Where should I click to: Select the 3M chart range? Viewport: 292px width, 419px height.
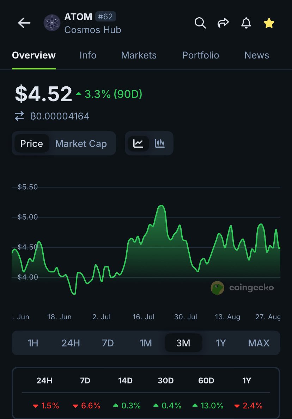click(183, 343)
